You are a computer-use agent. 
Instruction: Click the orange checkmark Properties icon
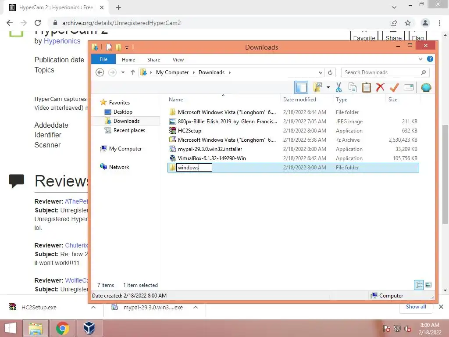coord(394,87)
